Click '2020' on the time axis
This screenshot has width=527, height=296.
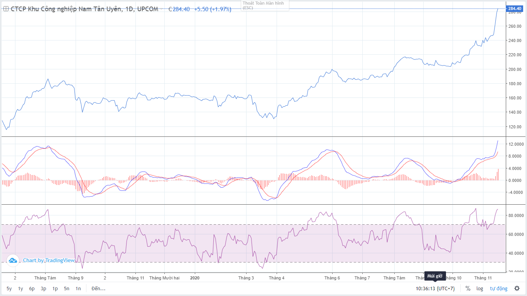click(x=195, y=278)
